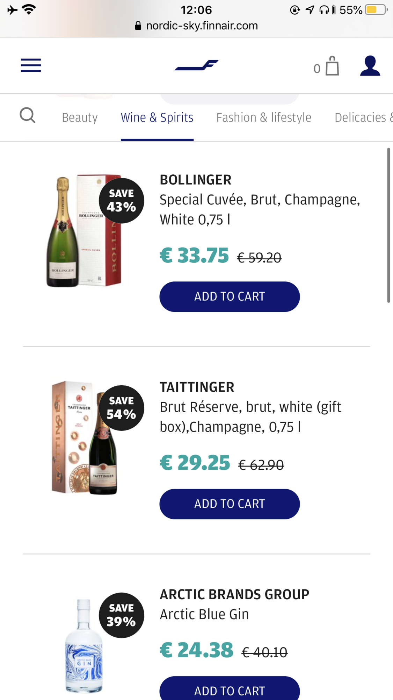Tap the address bar lock icon
Viewport: 393px width, 700px height.
[x=138, y=26]
